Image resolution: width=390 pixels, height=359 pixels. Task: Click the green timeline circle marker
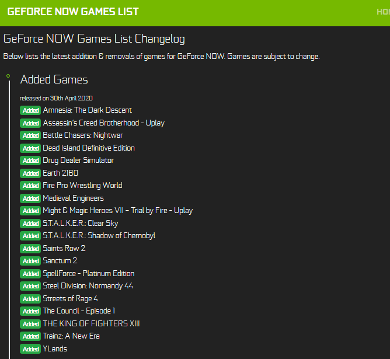point(8,76)
